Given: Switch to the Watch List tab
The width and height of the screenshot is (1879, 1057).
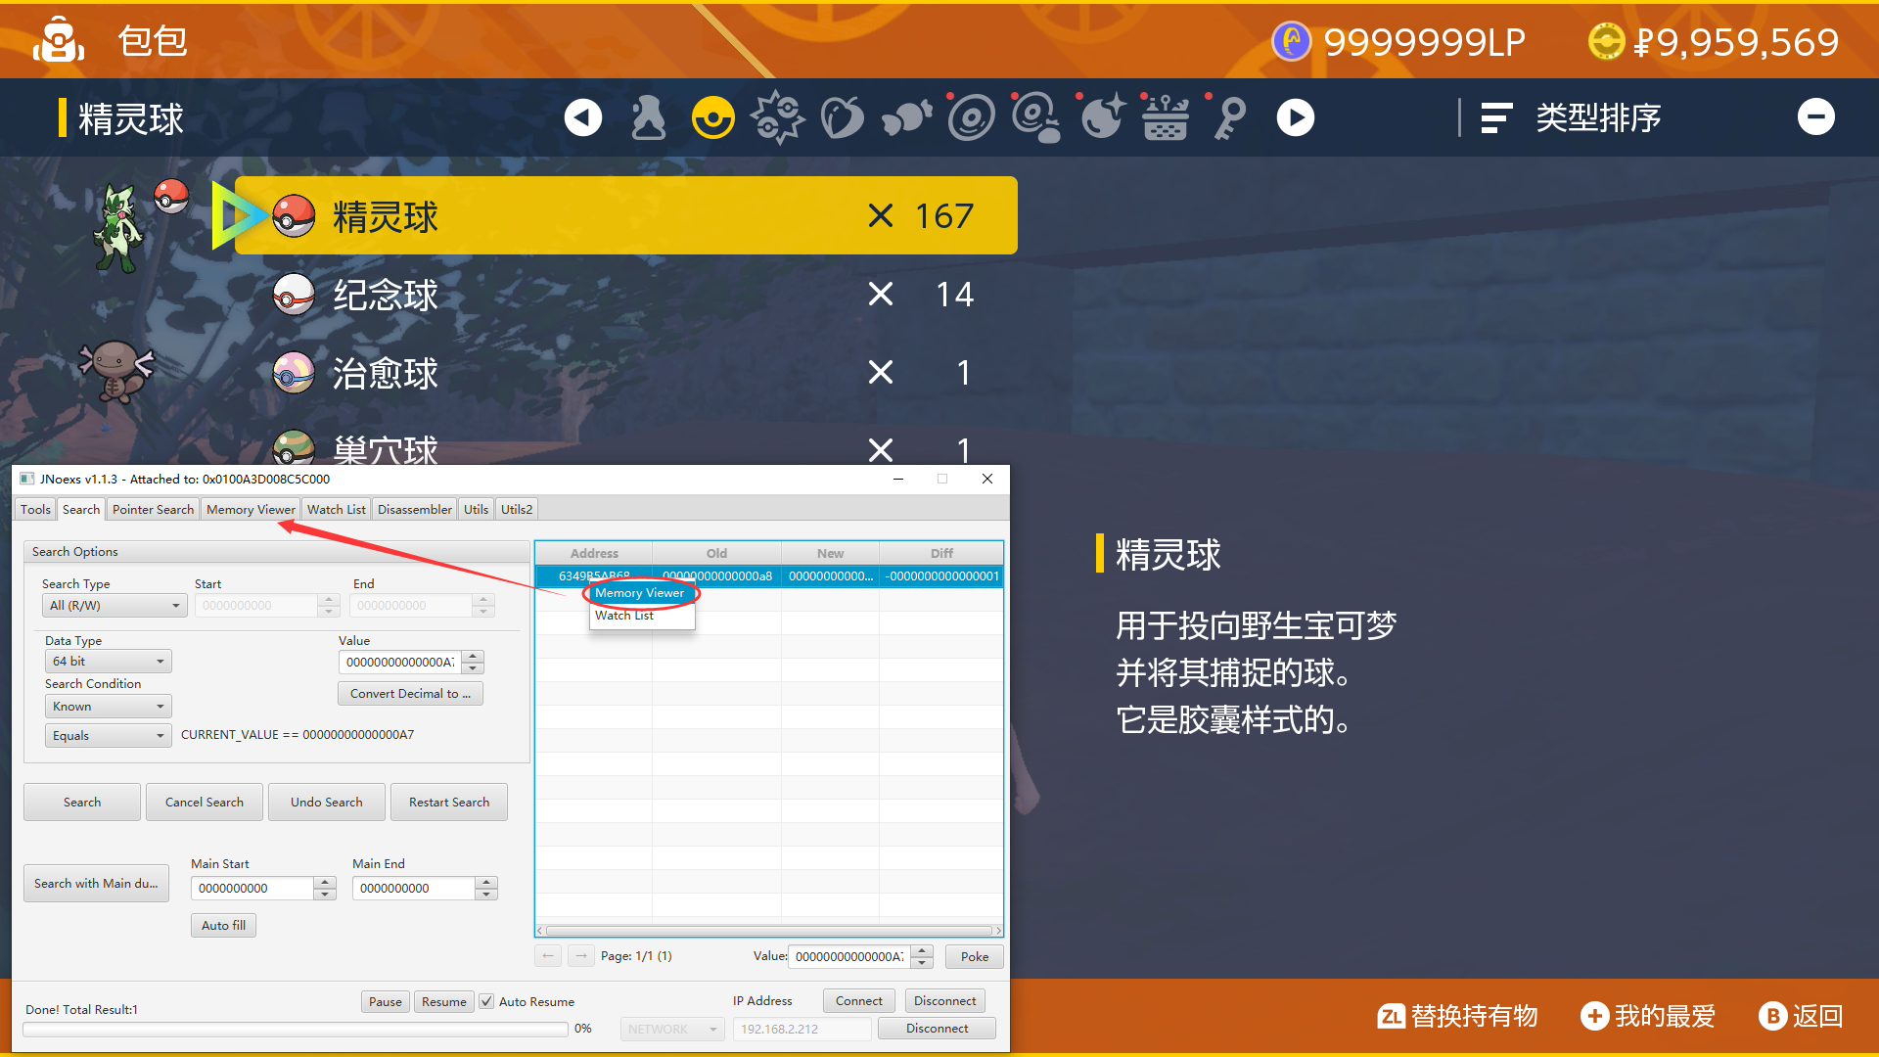Looking at the screenshot, I should [x=337, y=509].
